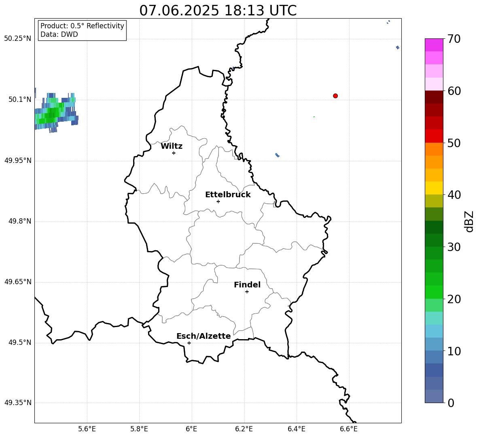479x437 pixels.
Task: Click the colorbar tick label 0
Action: click(x=451, y=403)
